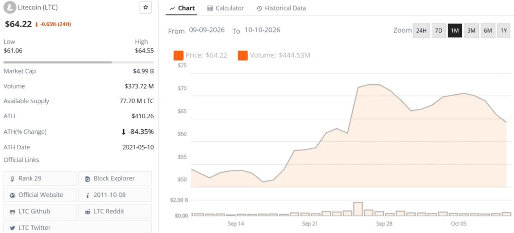Click the $2.00 B volume axis label

pos(179,200)
